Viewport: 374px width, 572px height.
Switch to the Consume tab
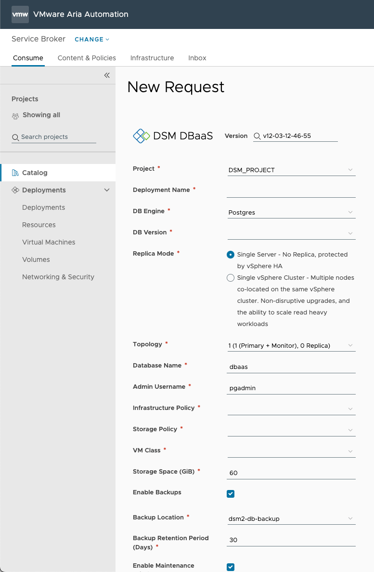tap(28, 58)
